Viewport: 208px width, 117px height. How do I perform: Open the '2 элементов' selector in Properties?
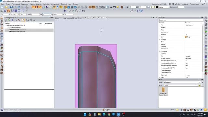pos(181,20)
